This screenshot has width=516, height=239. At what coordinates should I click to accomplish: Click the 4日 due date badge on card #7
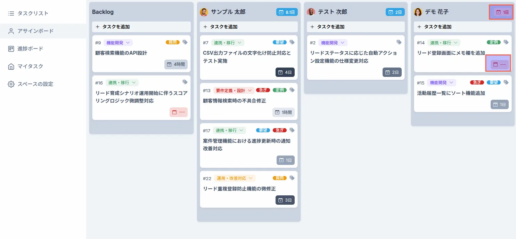pos(285,72)
